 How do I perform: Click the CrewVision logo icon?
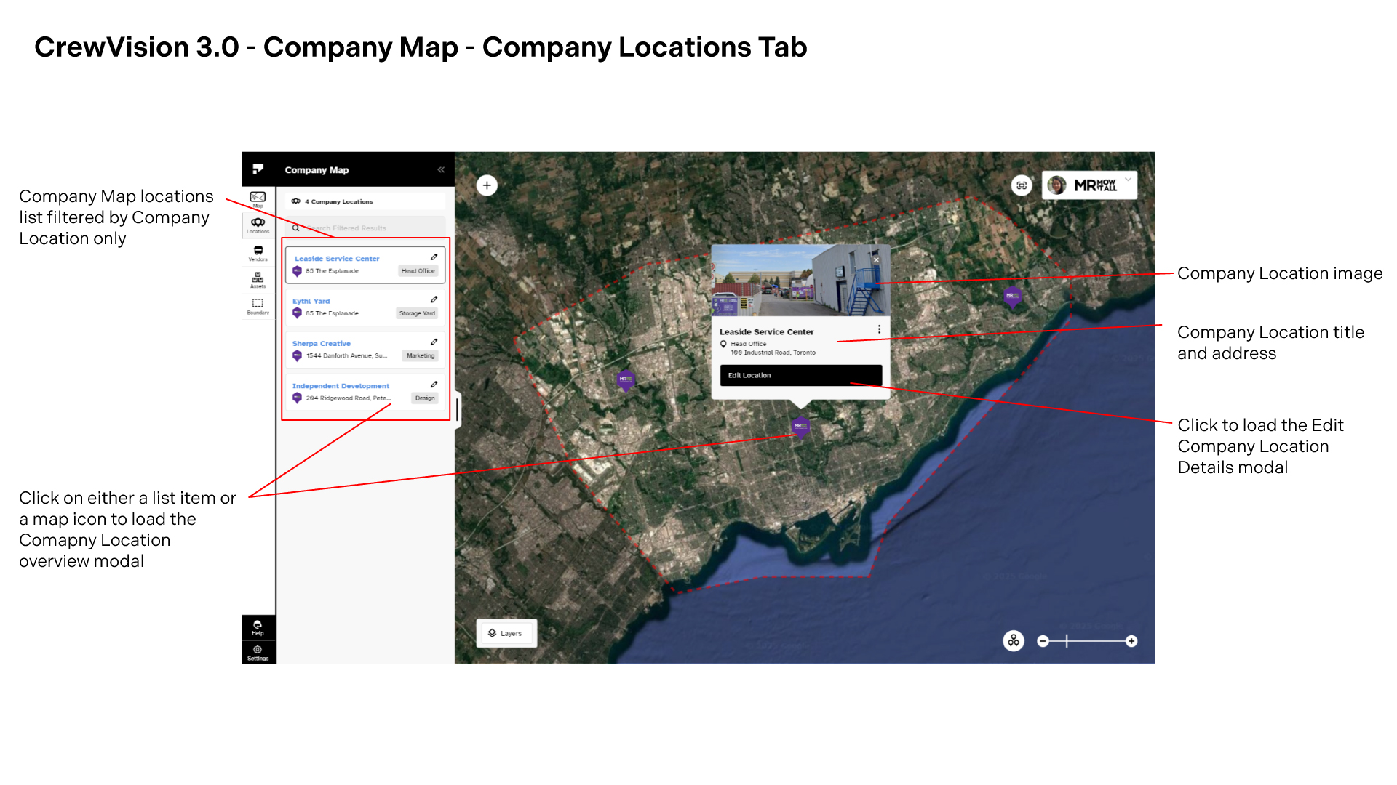[x=258, y=169]
